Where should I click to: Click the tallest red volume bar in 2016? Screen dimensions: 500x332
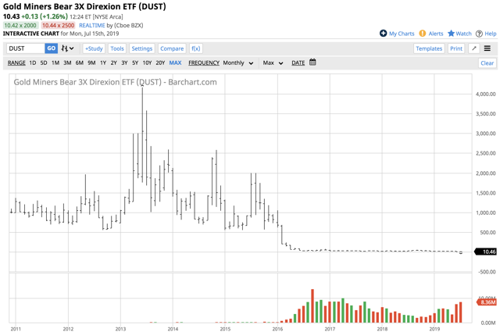coord(312,306)
